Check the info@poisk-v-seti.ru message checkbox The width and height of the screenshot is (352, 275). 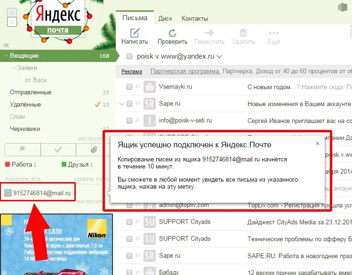pos(129,121)
